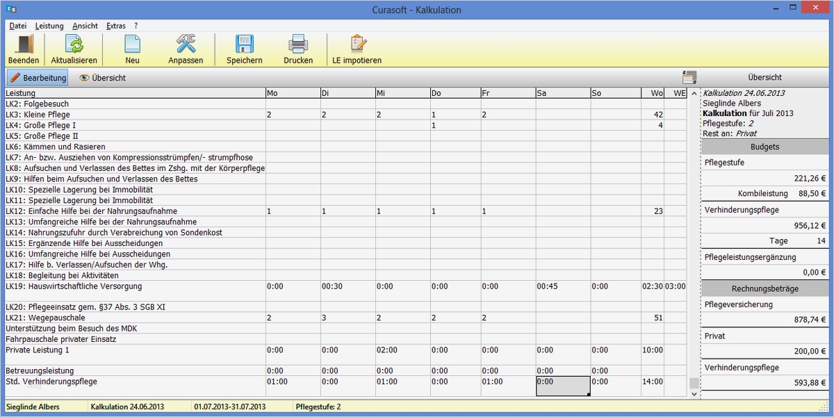
Task: Click the Speichern floppy disk icon
Action: click(x=244, y=44)
